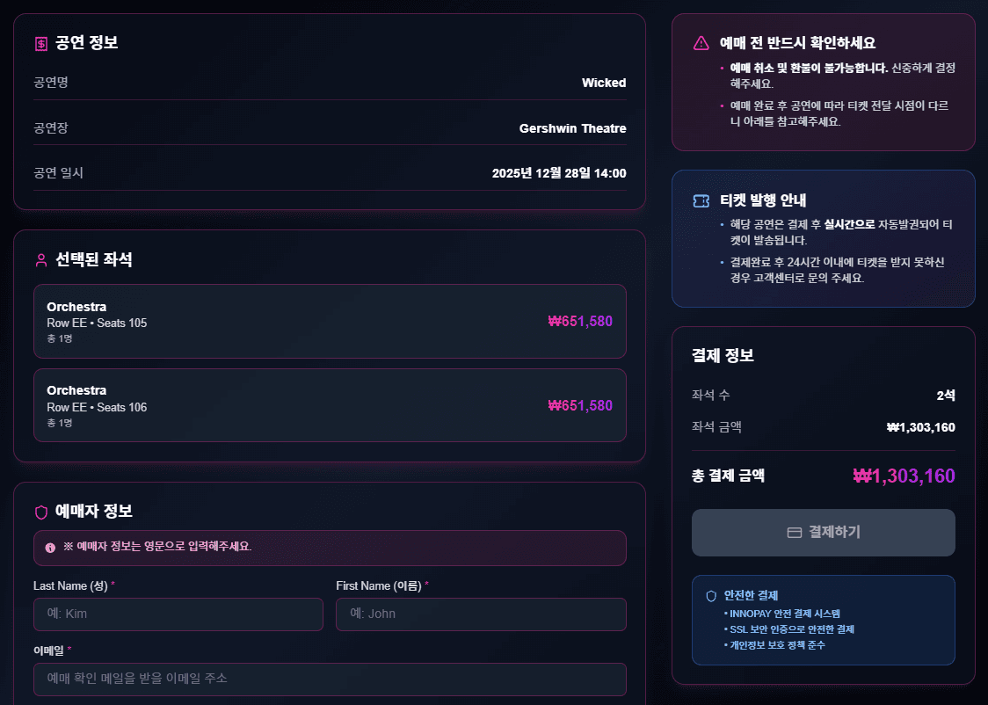Select the Orchestra Row EE Seat 105 card

tap(330, 321)
